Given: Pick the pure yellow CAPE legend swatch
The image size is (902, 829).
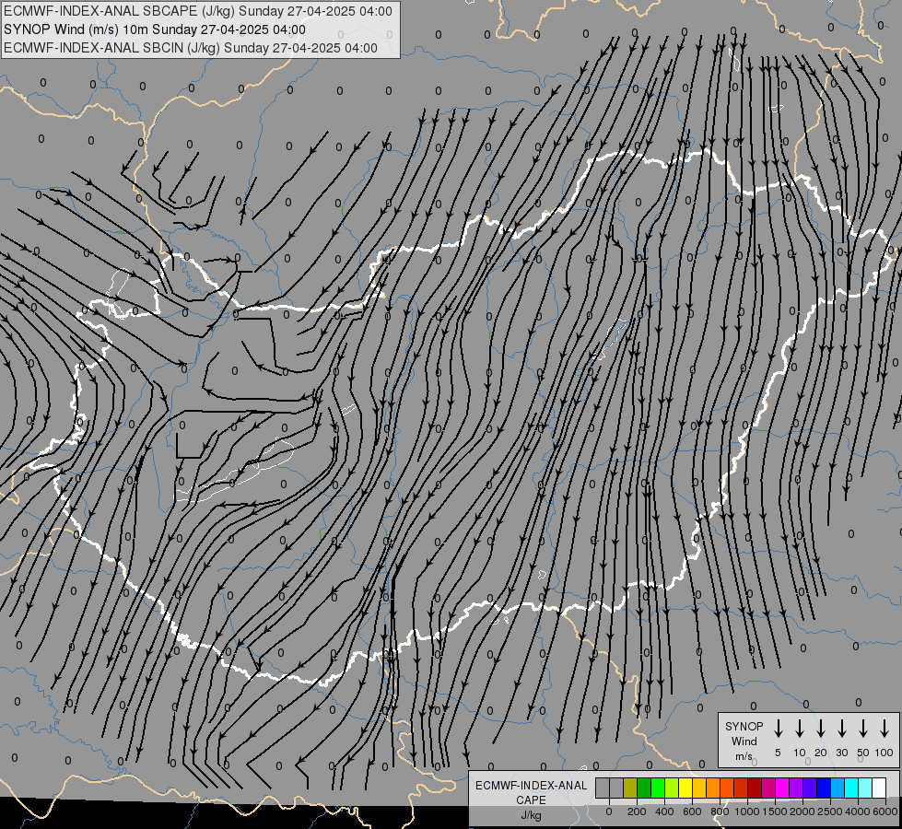Looking at the screenshot, I should pos(685,788).
